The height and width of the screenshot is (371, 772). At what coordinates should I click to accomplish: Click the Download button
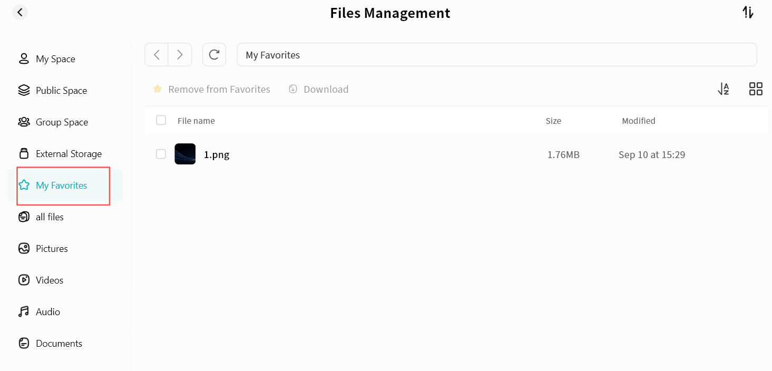point(319,90)
